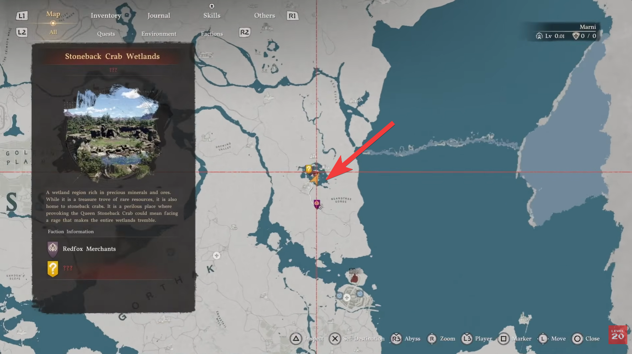Click the circle Close button icon

pyautogui.click(x=577, y=339)
